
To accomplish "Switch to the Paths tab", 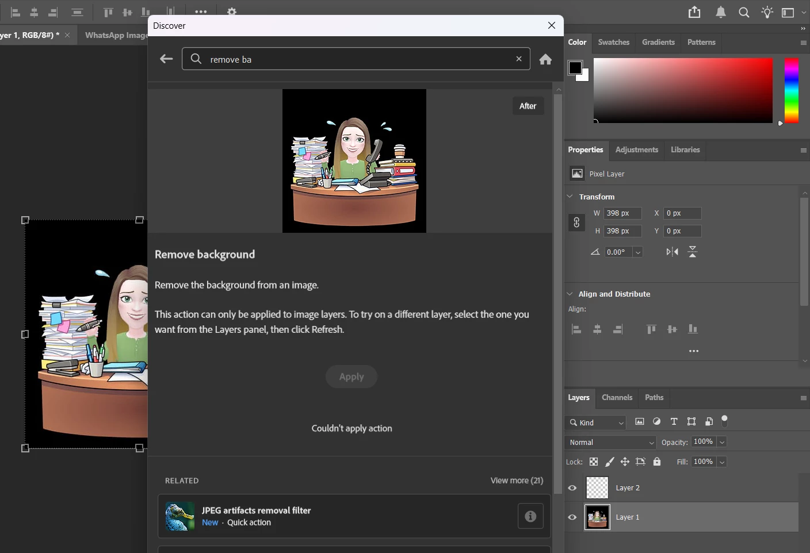I will [x=654, y=398].
